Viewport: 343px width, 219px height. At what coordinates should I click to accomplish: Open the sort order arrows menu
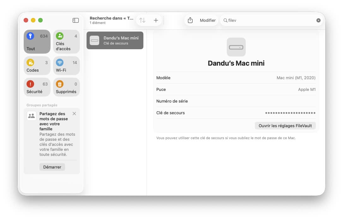tap(142, 20)
